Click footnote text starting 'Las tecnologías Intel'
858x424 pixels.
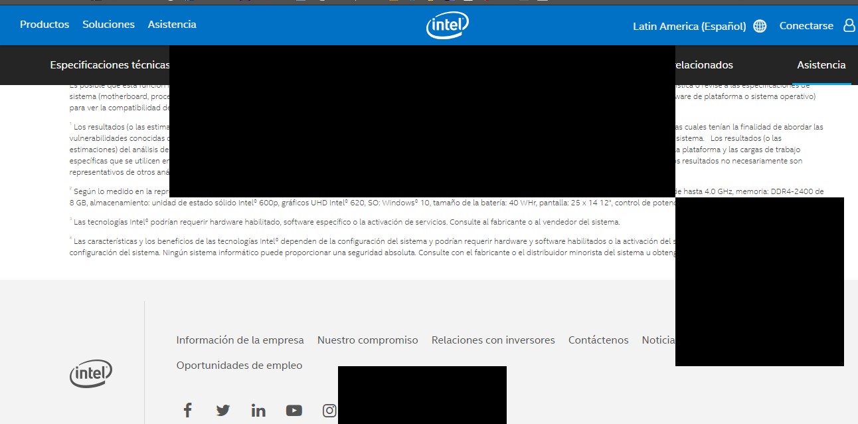click(x=345, y=222)
